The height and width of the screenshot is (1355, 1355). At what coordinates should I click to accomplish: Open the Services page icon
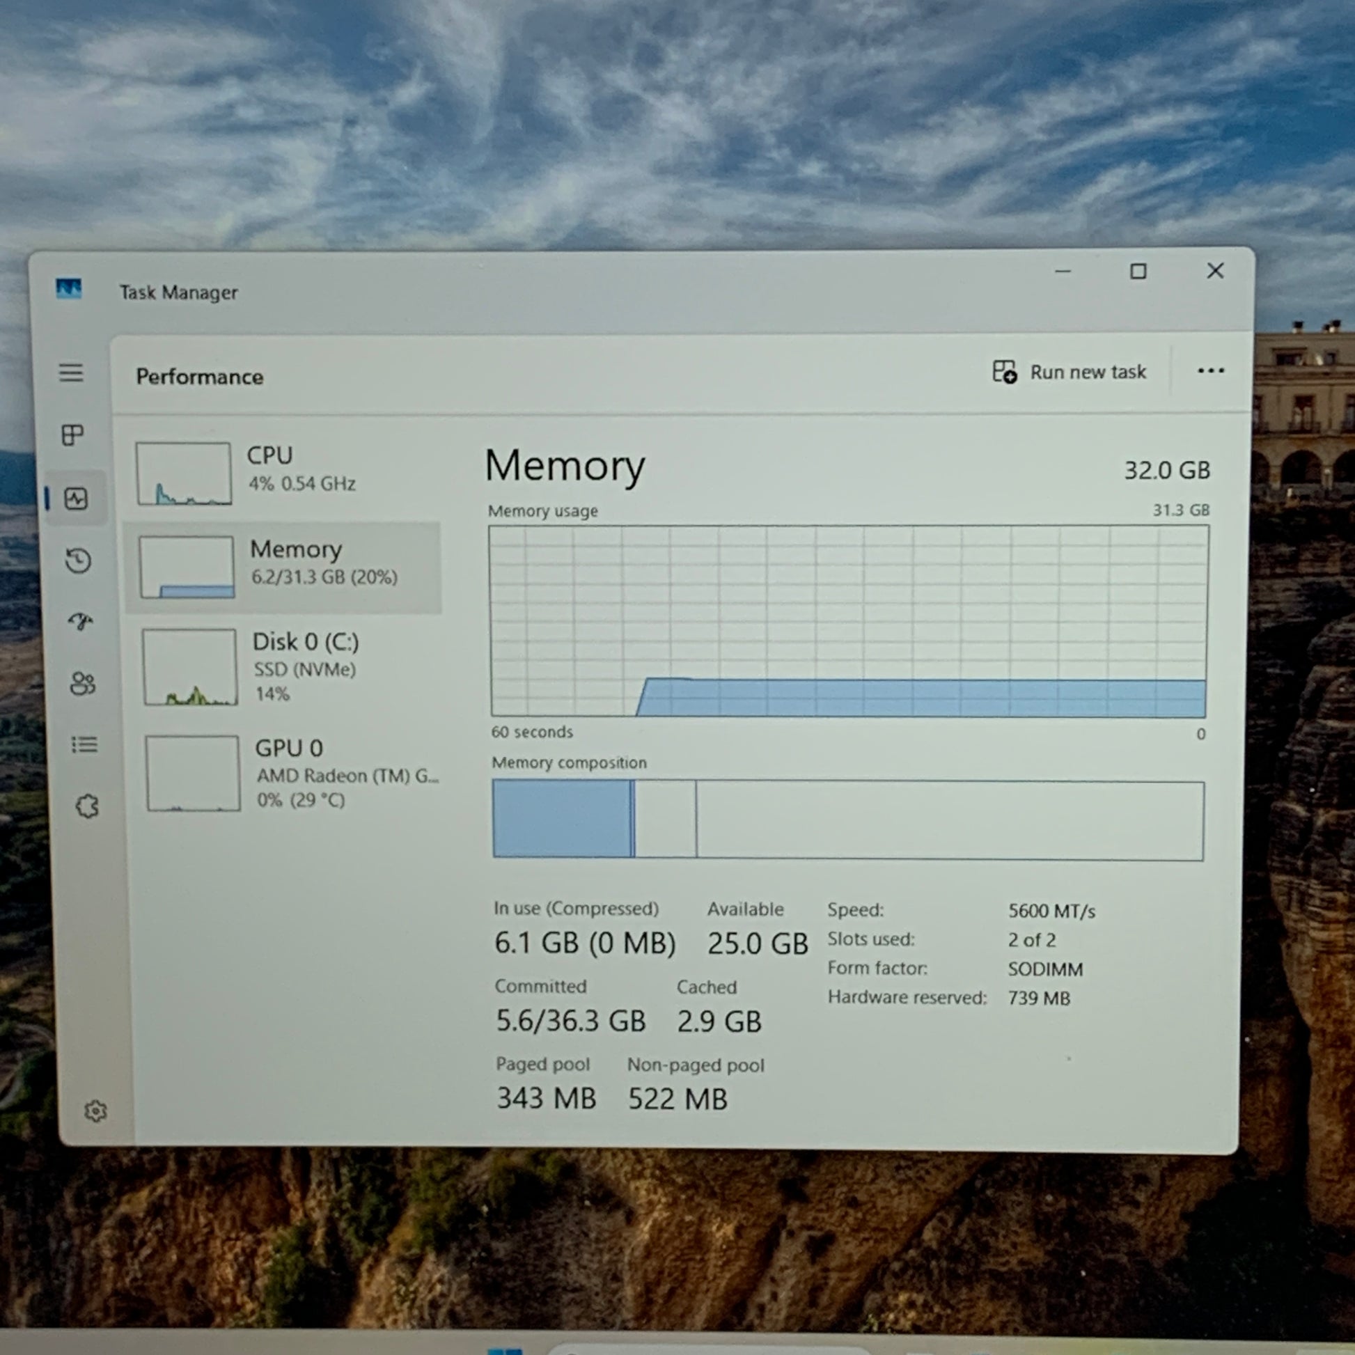click(x=87, y=806)
